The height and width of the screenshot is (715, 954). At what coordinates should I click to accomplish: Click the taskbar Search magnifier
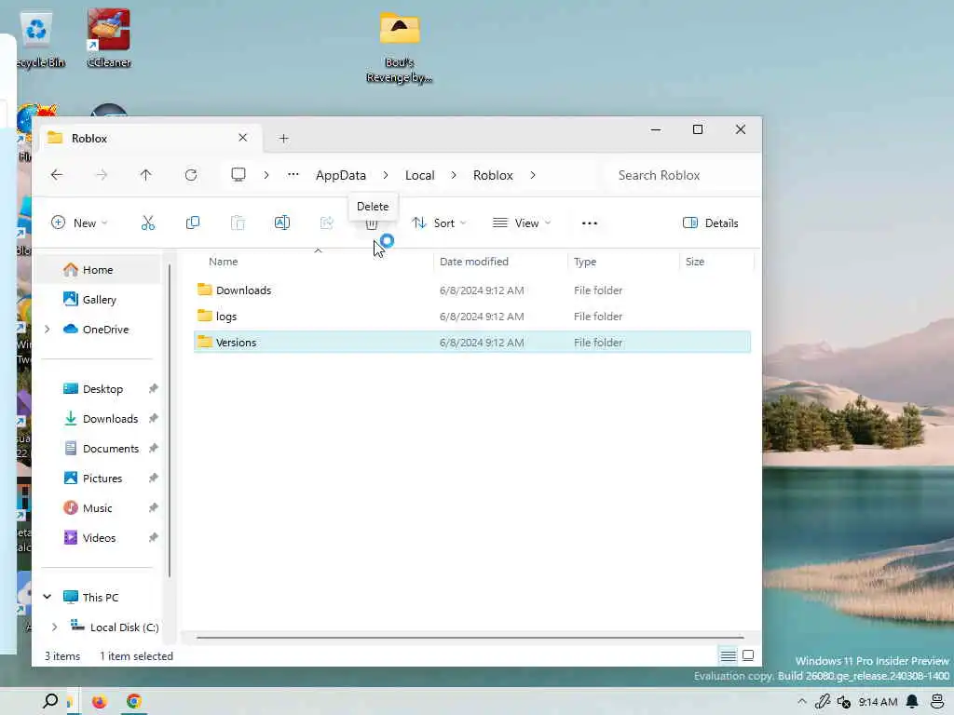point(50,702)
